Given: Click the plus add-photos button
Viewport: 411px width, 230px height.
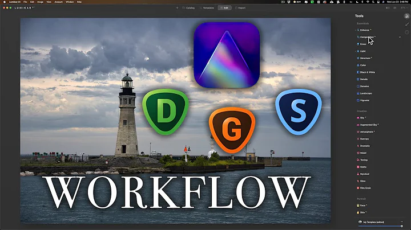Looking at the screenshot, I should tap(177, 8).
